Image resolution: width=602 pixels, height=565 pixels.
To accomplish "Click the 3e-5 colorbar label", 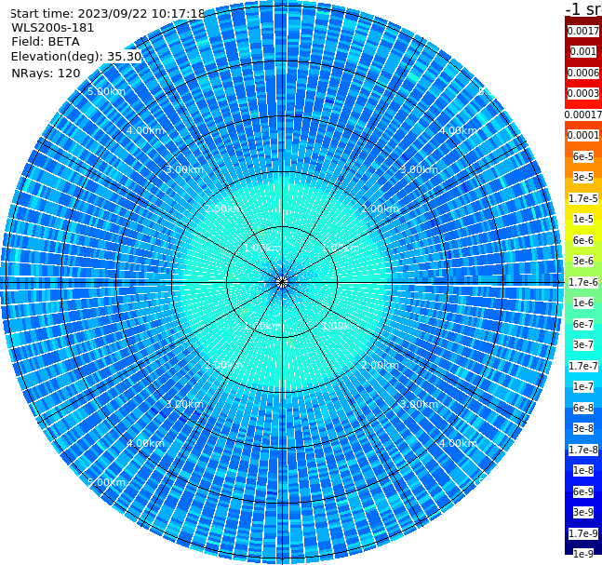I will click(583, 177).
